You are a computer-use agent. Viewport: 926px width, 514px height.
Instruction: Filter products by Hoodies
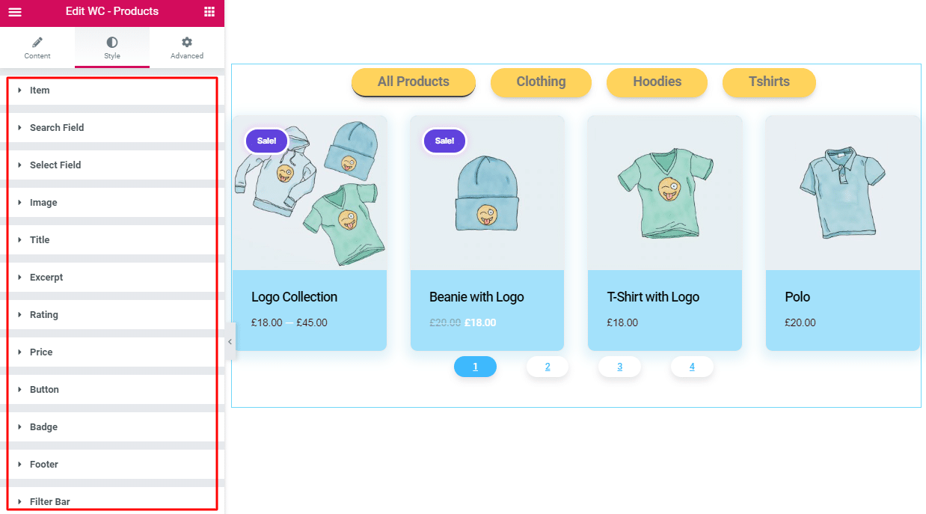(x=657, y=82)
